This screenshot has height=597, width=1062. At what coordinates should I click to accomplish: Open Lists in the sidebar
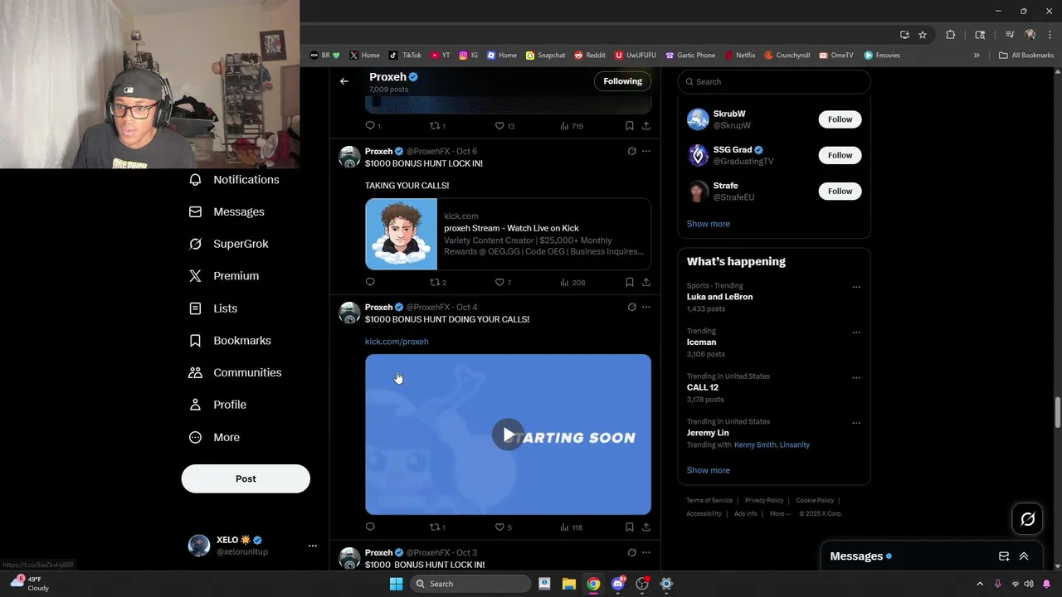point(213,308)
